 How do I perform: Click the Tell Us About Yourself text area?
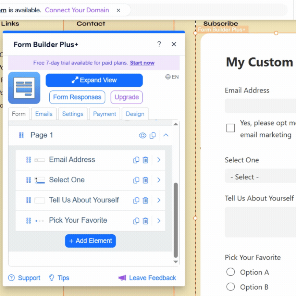click(x=260, y=222)
